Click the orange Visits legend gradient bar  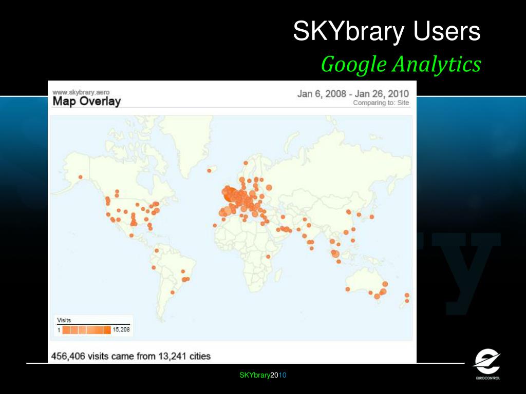[x=86, y=330]
